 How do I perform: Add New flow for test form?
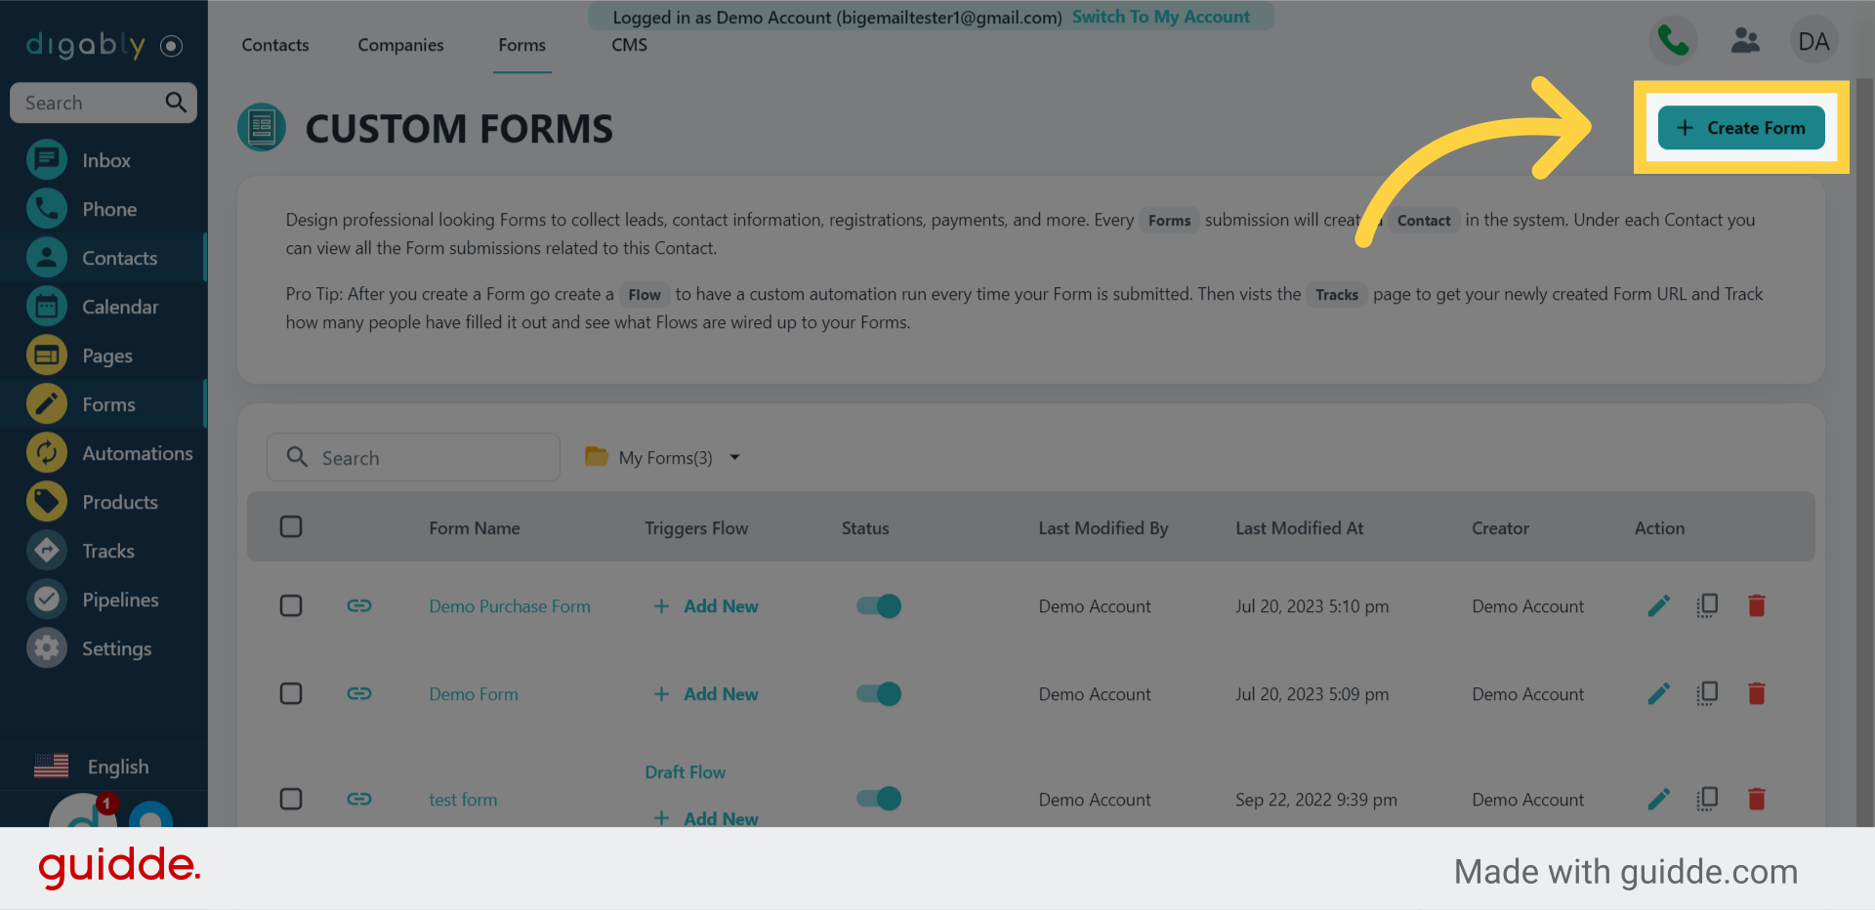tap(706, 818)
